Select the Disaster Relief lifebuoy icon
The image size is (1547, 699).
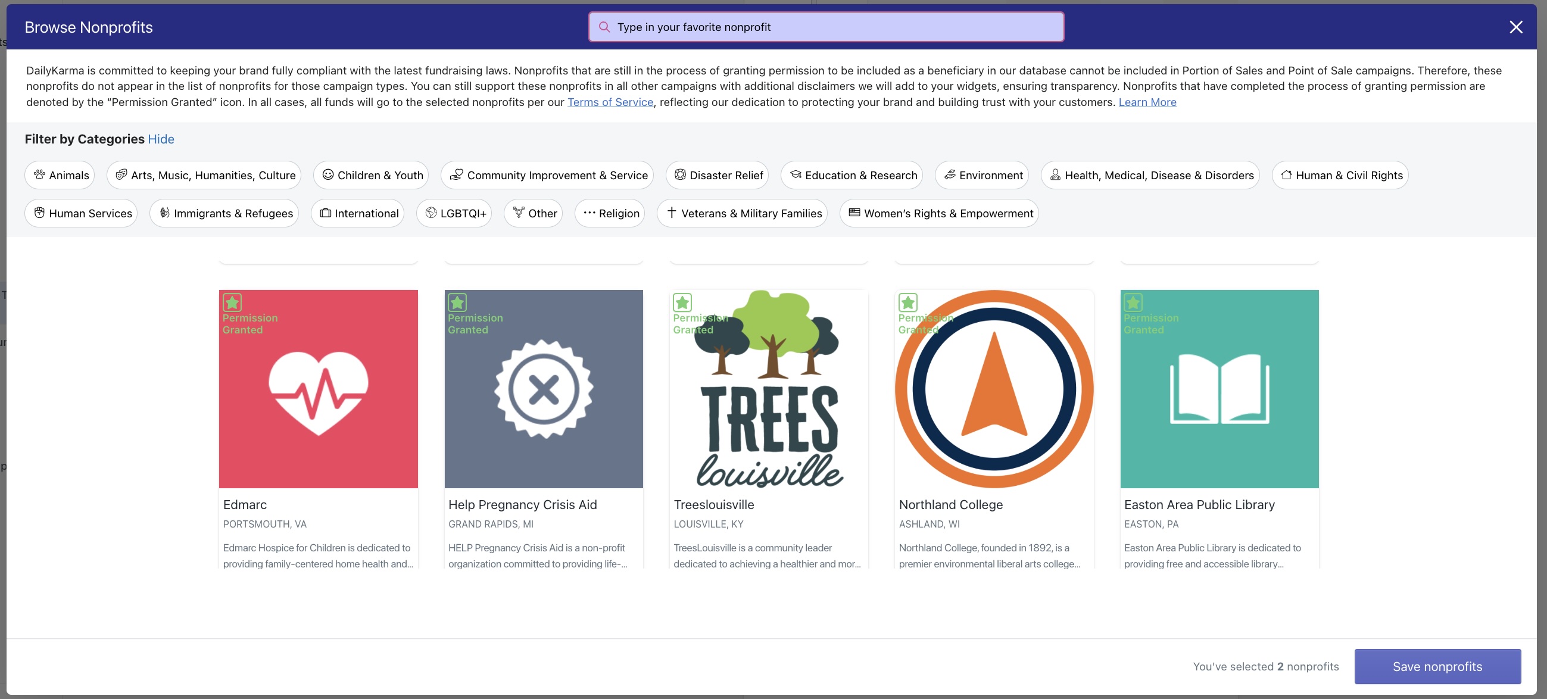[680, 175]
